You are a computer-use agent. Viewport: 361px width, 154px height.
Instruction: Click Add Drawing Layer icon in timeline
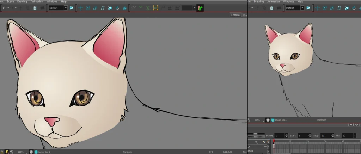pos(264,142)
